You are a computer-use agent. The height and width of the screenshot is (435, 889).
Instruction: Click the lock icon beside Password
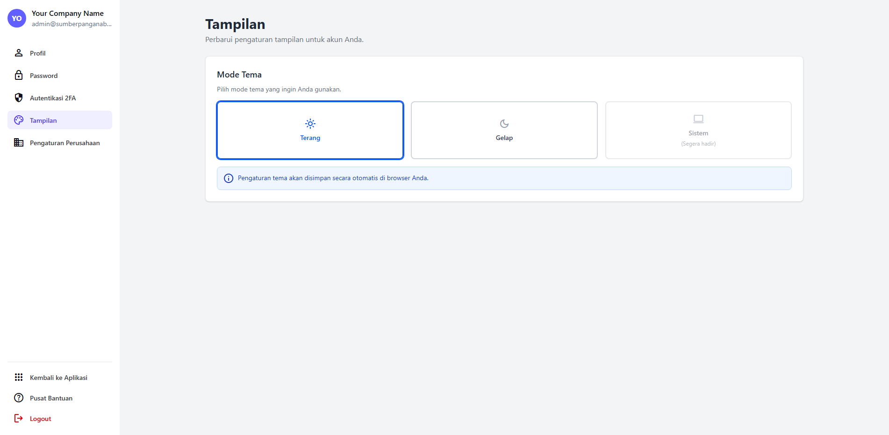(19, 75)
